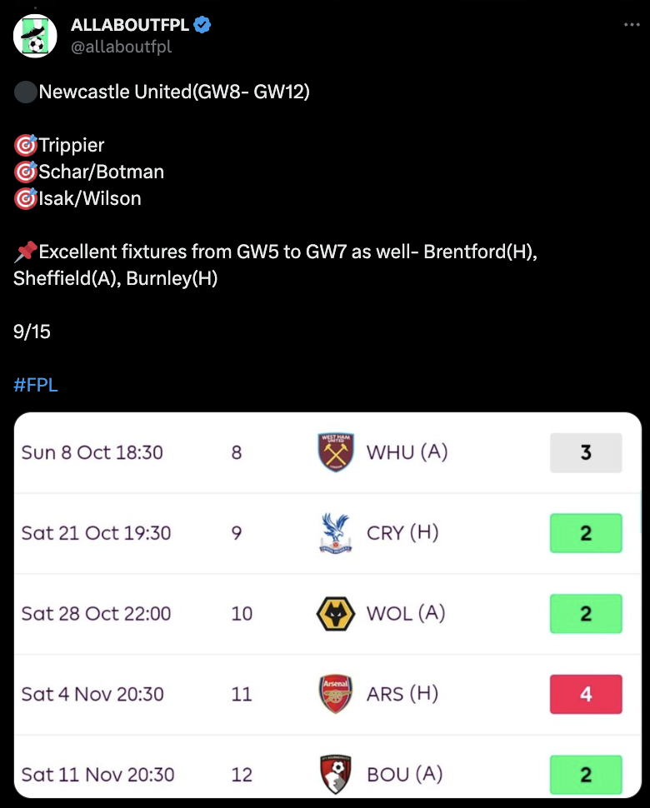Select the grey difficulty 3 box for WHU
Viewport: 650px width, 808px height.
point(586,452)
